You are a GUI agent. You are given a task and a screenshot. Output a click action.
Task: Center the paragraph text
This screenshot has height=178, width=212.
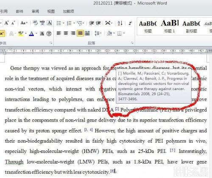pyautogui.click(x=66, y=34)
